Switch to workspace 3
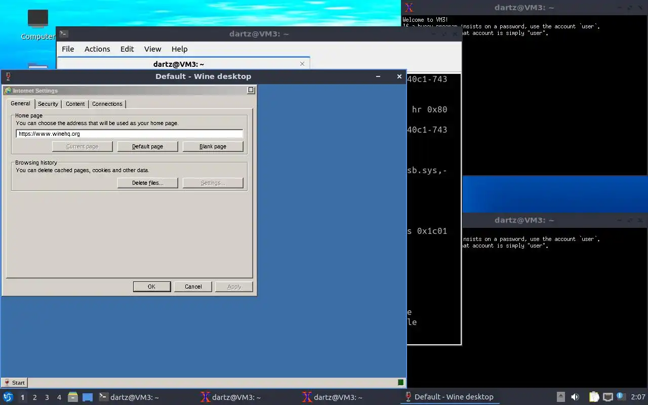The height and width of the screenshot is (405, 648). click(x=47, y=397)
